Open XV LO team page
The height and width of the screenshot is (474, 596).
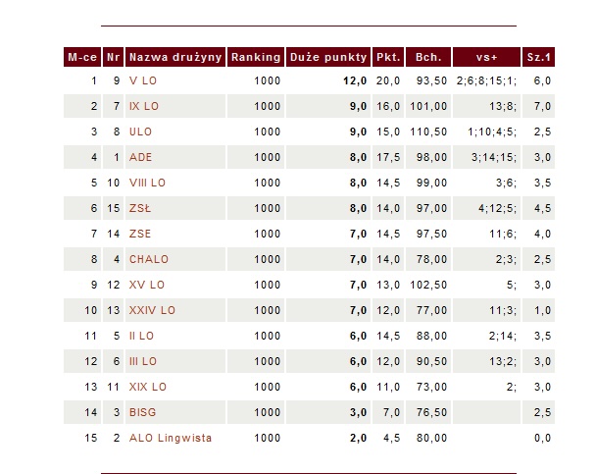pyautogui.click(x=146, y=285)
